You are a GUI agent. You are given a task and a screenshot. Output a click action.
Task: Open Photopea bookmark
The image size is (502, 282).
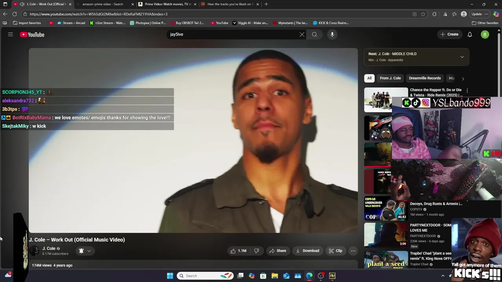pyautogui.click(x=148, y=23)
